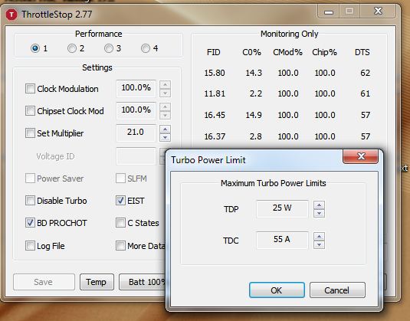
Task: Increase Clock Modulation with up arrow
Action: coord(166,85)
